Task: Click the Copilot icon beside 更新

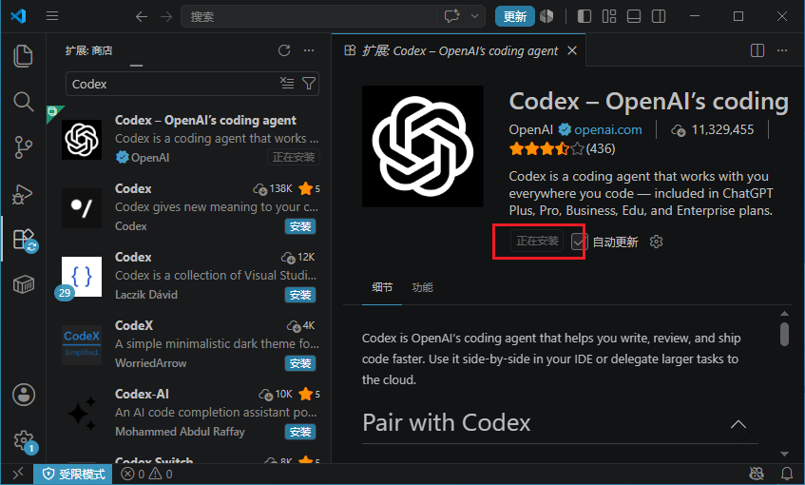Action: pyautogui.click(x=546, y=16)
